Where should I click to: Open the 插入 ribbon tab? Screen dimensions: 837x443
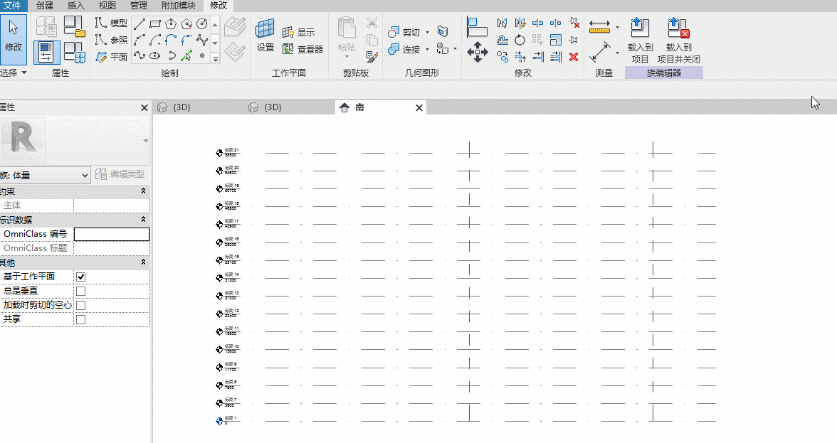(x=75, y=5)
